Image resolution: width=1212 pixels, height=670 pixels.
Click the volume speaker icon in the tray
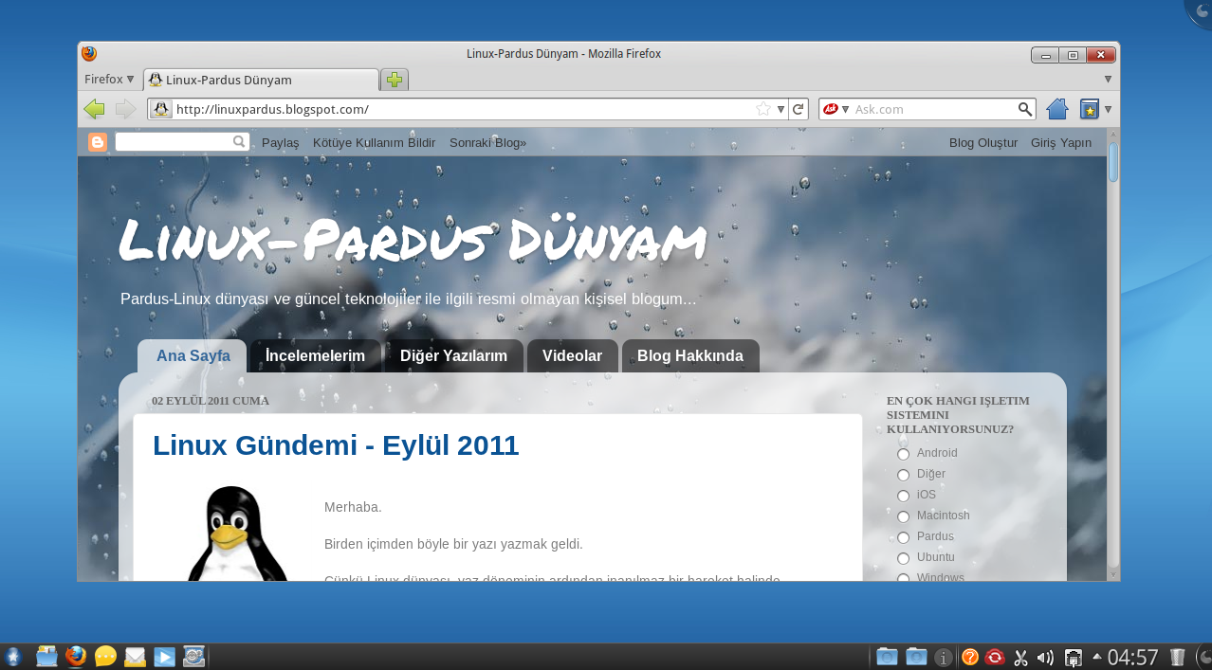coord(1045,656)
